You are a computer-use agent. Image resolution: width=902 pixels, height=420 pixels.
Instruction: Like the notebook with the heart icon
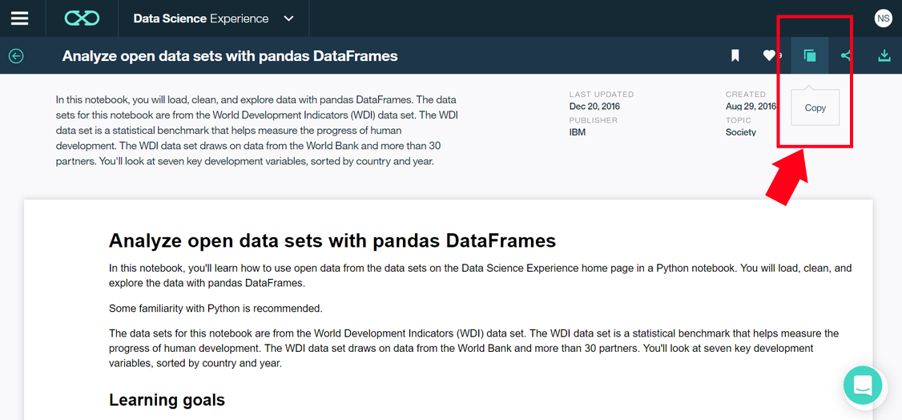771,56
